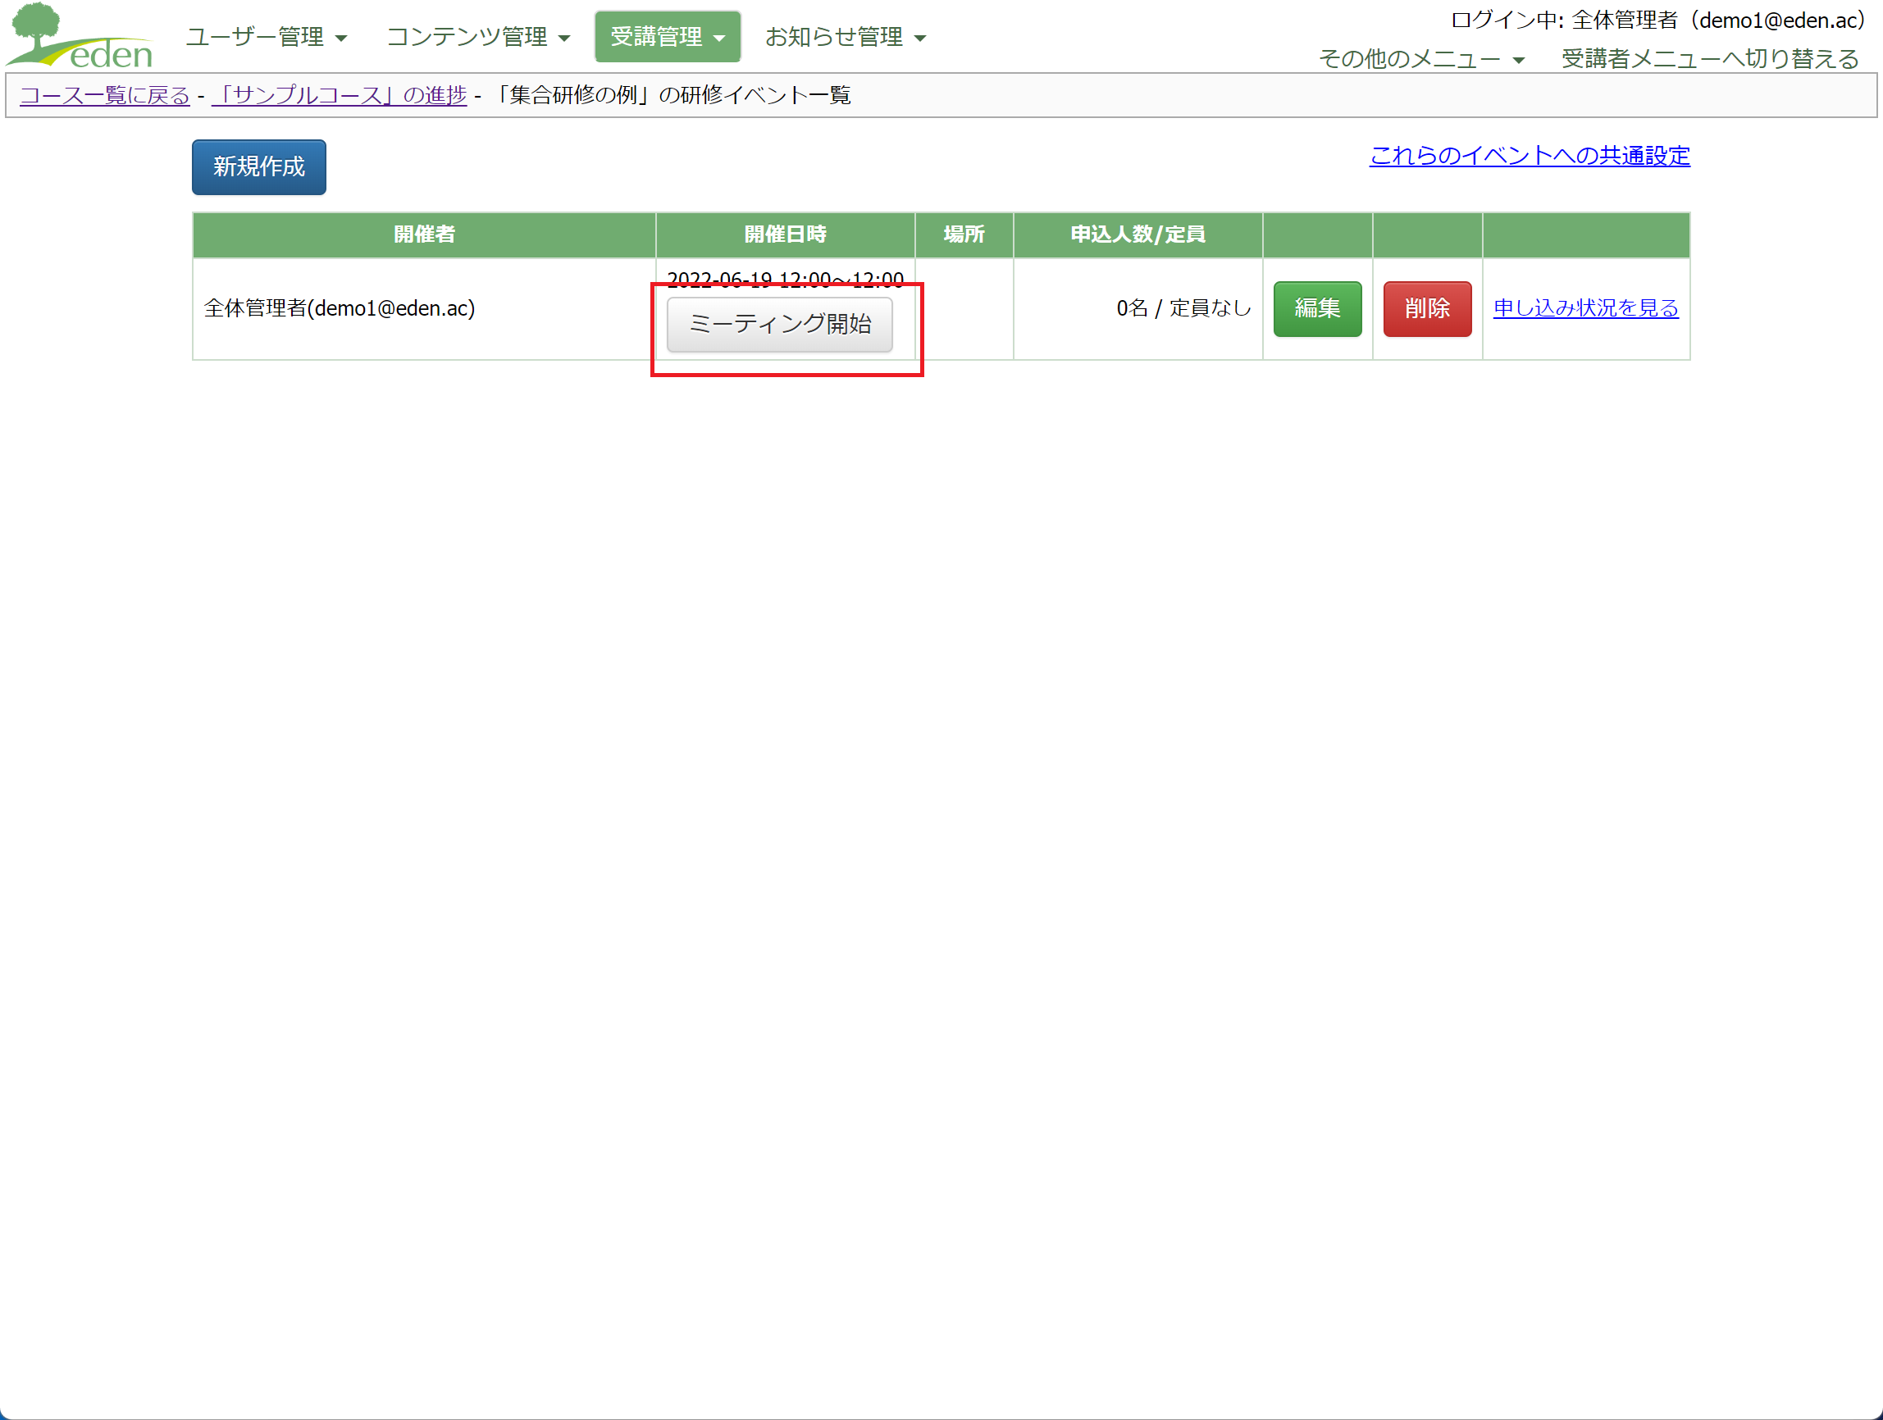
Task: Open the ユーザー管理 dropdown menu
Action: 267,38
